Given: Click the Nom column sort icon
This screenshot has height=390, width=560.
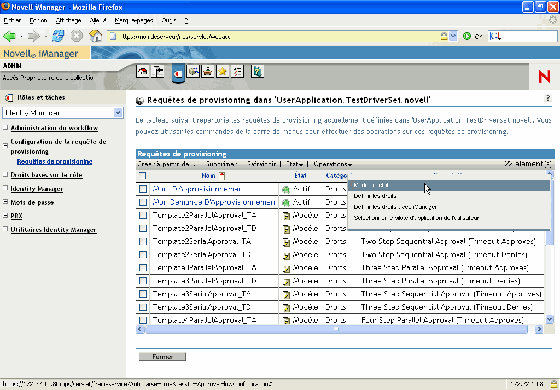Looking at the screenshot, I should pos(222,176).
